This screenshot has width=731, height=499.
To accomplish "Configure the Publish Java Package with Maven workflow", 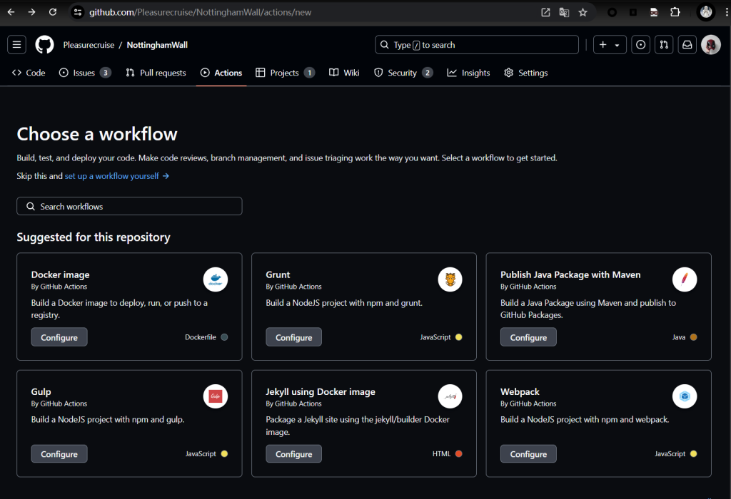I will 528,337.
